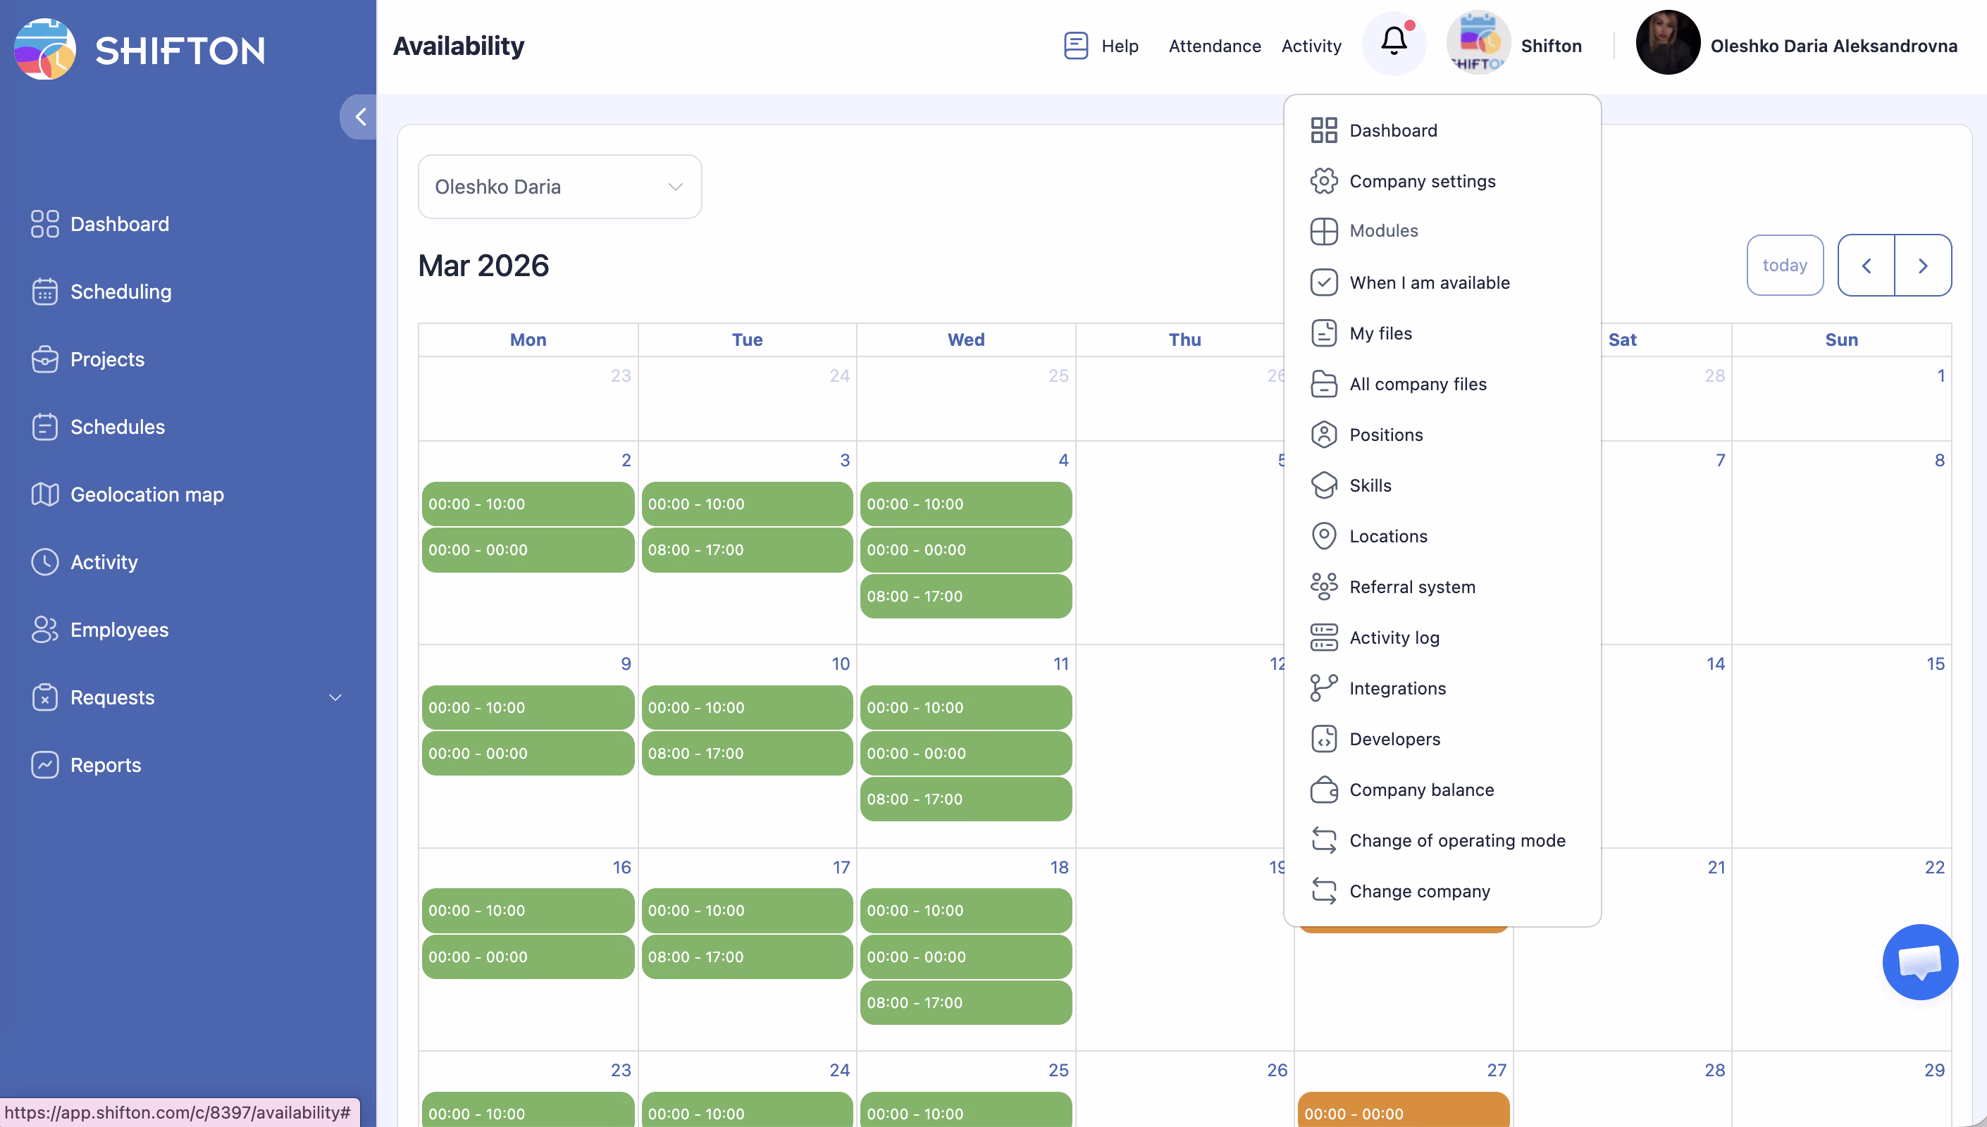Go to next month arrow
The image size is (1987, 1127).
click(1923, 266)
